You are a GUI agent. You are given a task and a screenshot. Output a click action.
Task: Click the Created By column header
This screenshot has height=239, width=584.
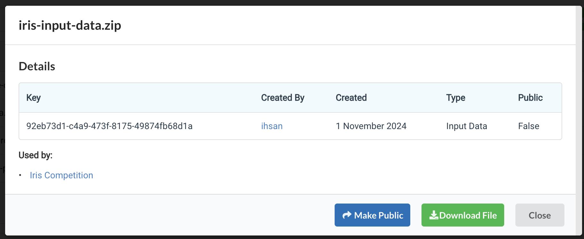(x=283, y=98)
